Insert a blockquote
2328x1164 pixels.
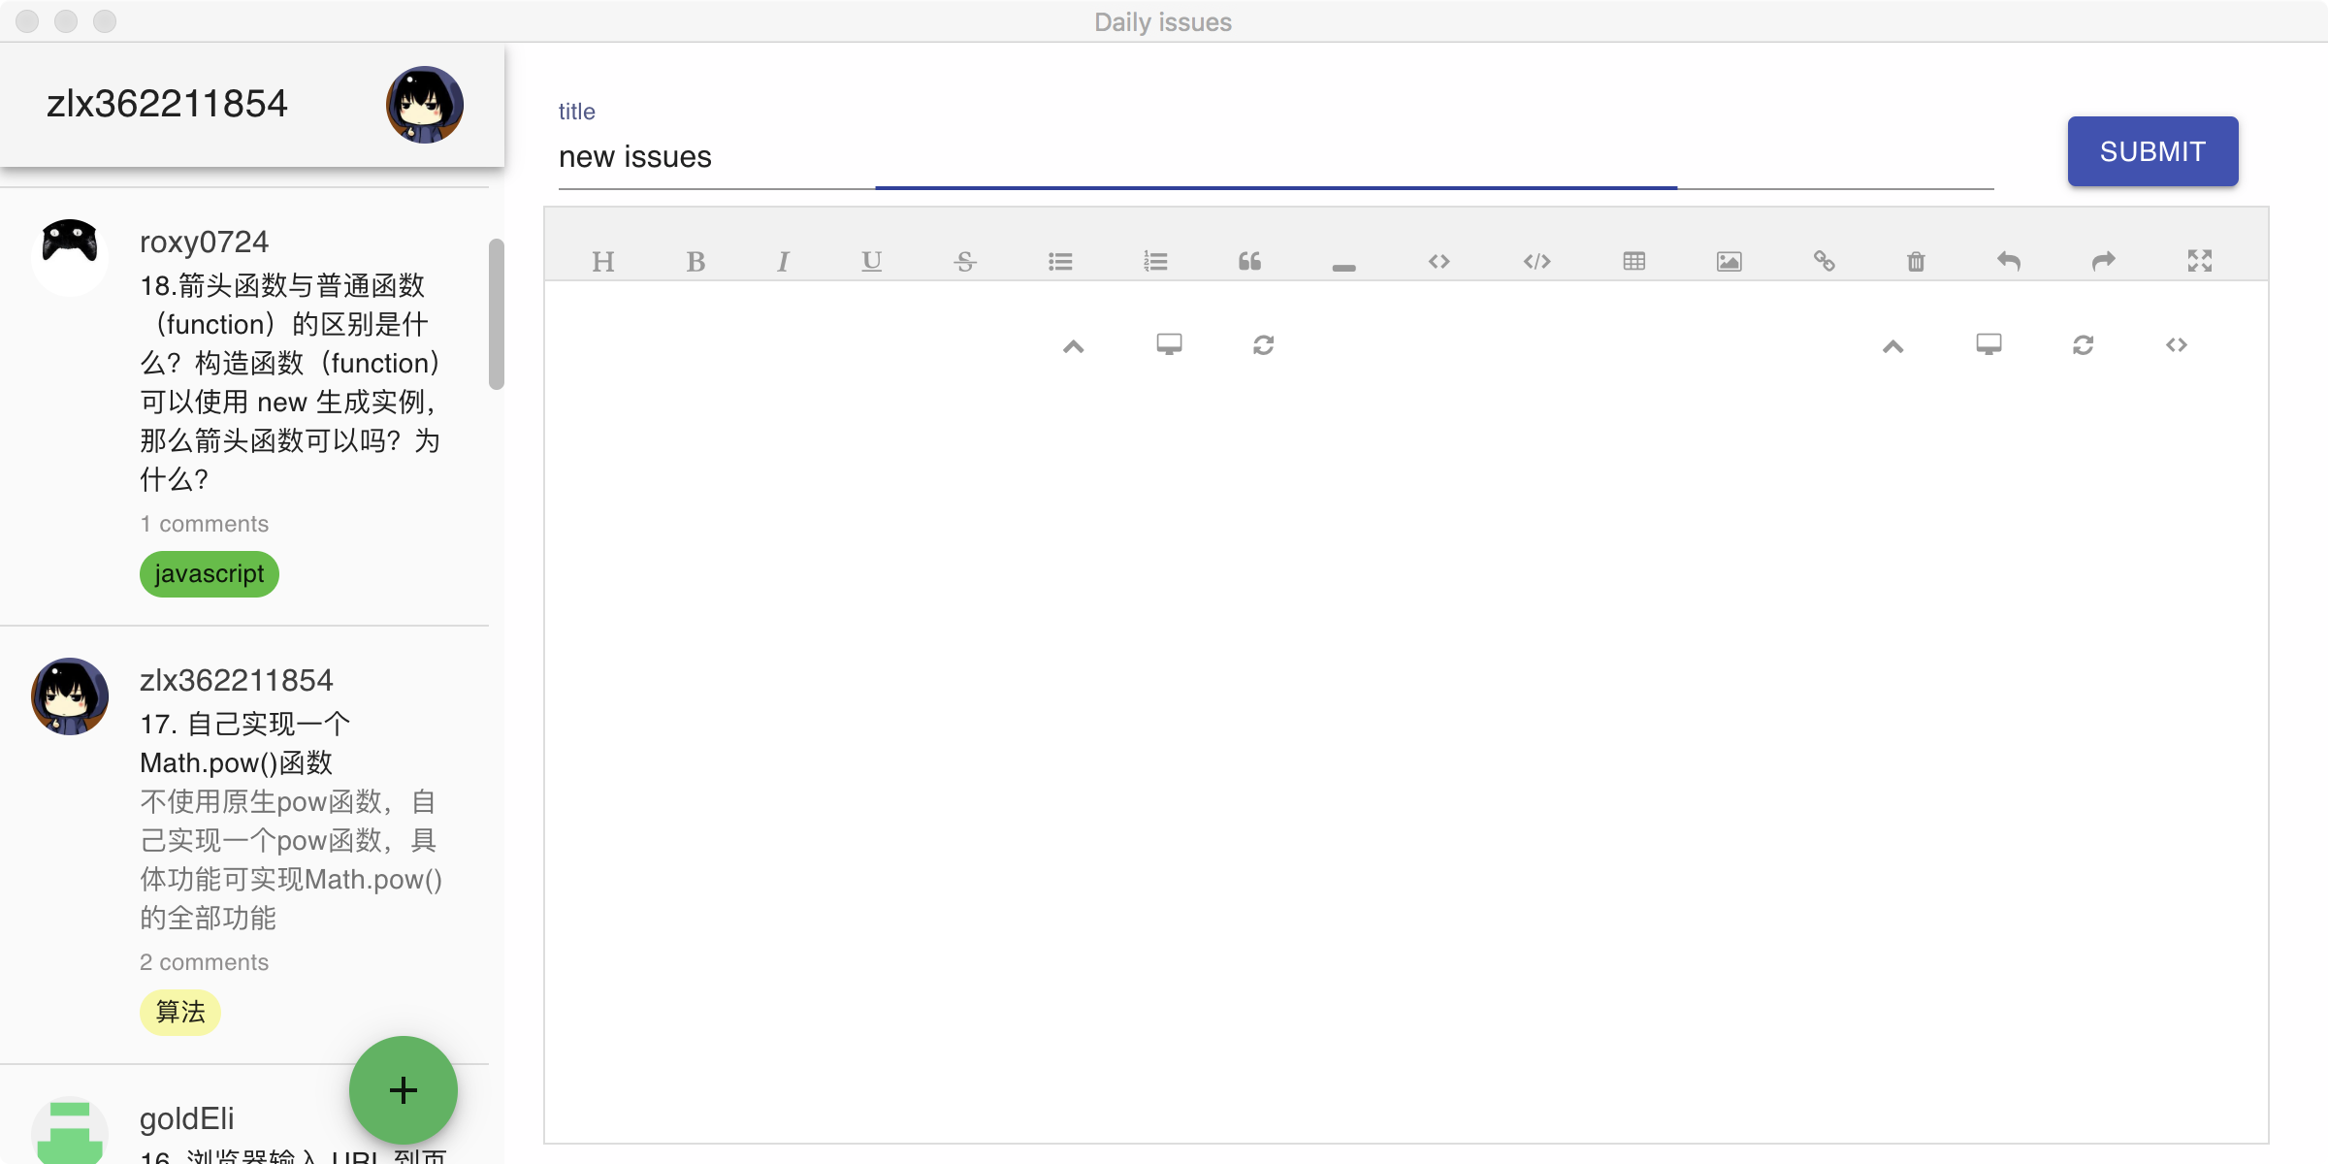1249,261
